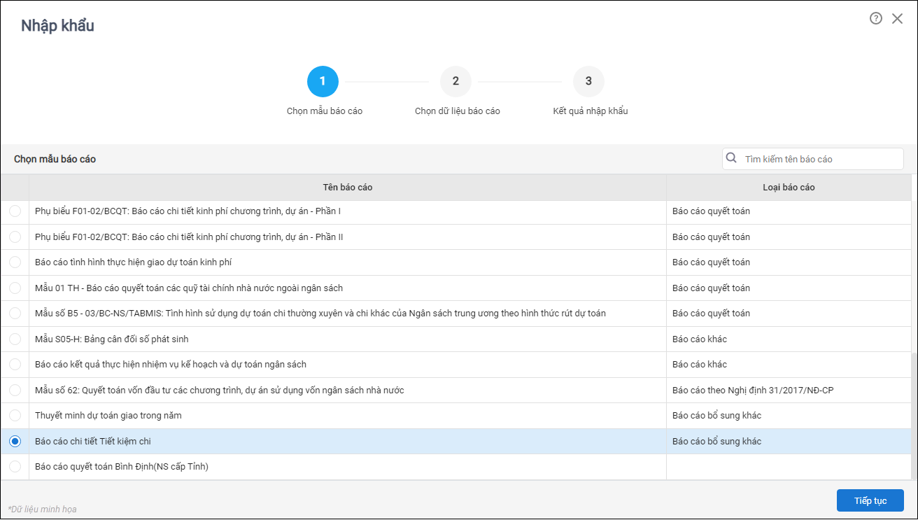Viewport: 918px width, 520px height.
Task: Select Mẫu S05-H Bảng cân đối radio
Action: click(x=15, y=339)
